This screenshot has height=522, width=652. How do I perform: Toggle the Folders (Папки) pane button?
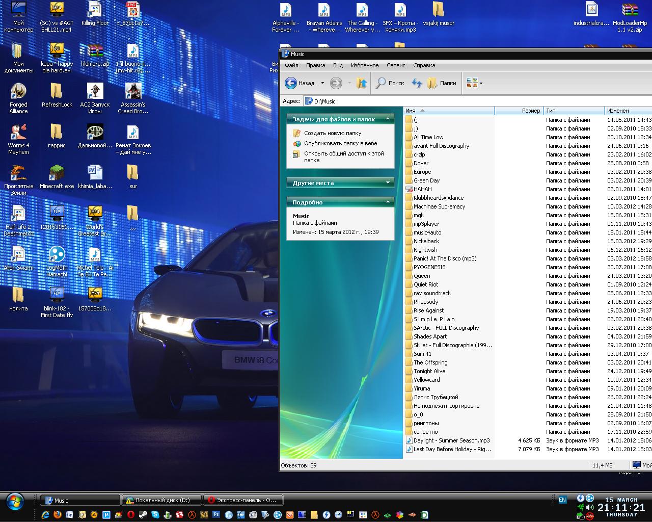click(442, 83)
